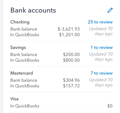Screen dimensions: 120x113
Task: Click the edit pencil icon for Bank accounts
Action: [x=110, y=10]
